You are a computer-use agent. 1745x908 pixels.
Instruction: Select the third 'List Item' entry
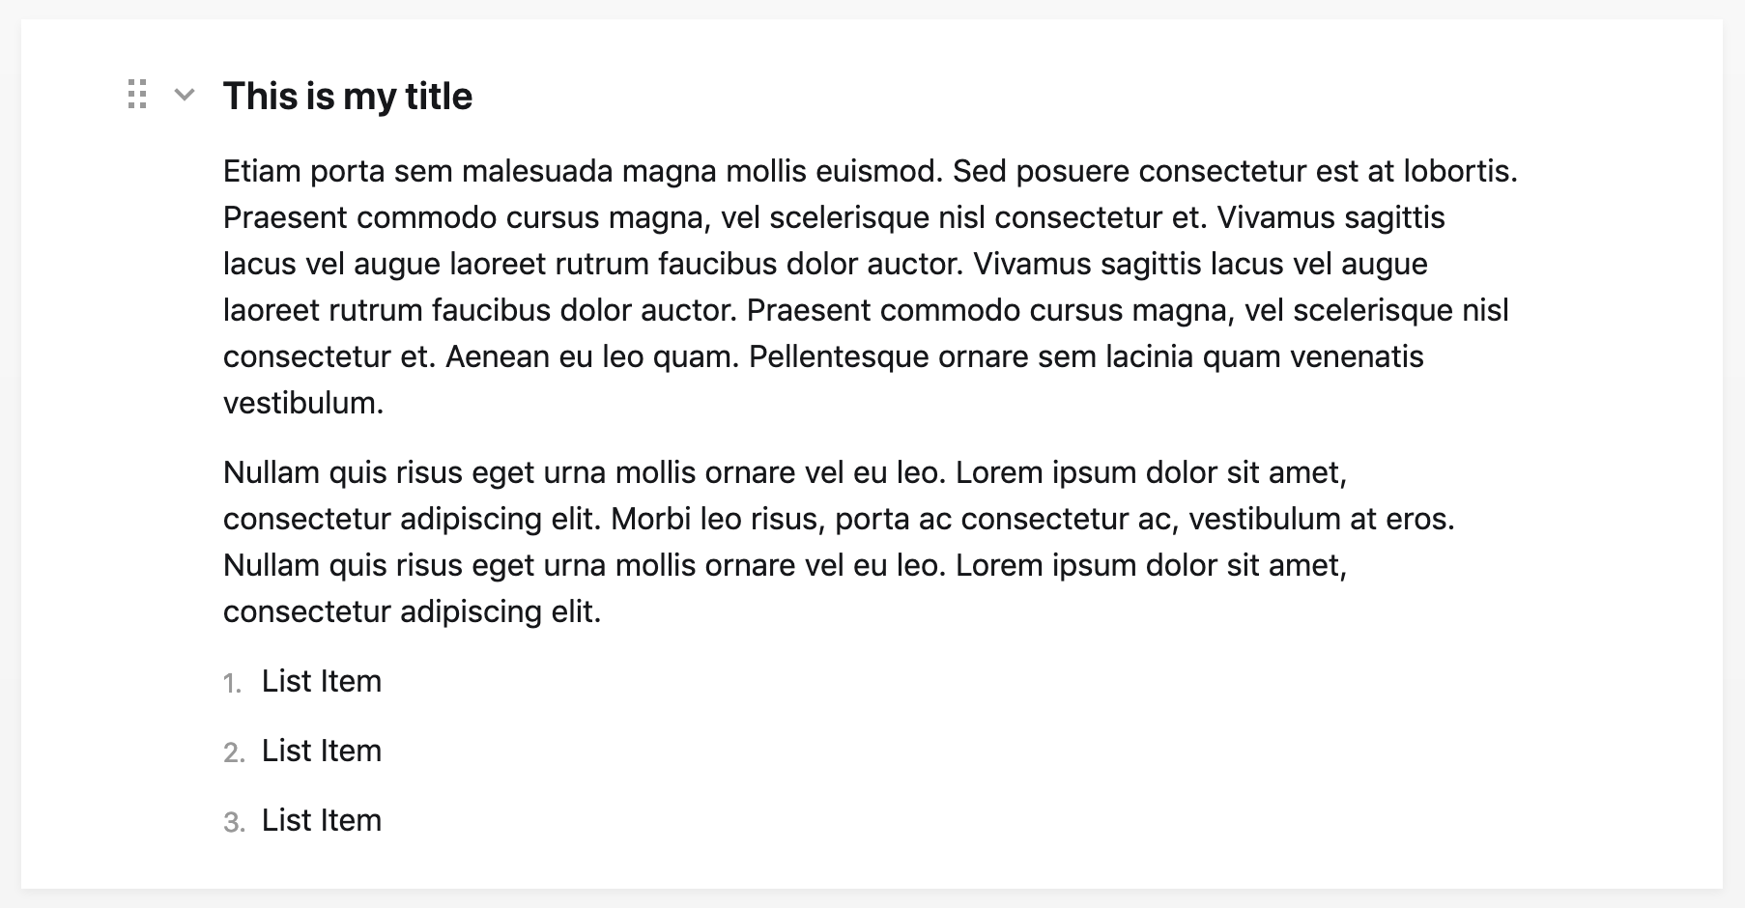click(321, 821)
